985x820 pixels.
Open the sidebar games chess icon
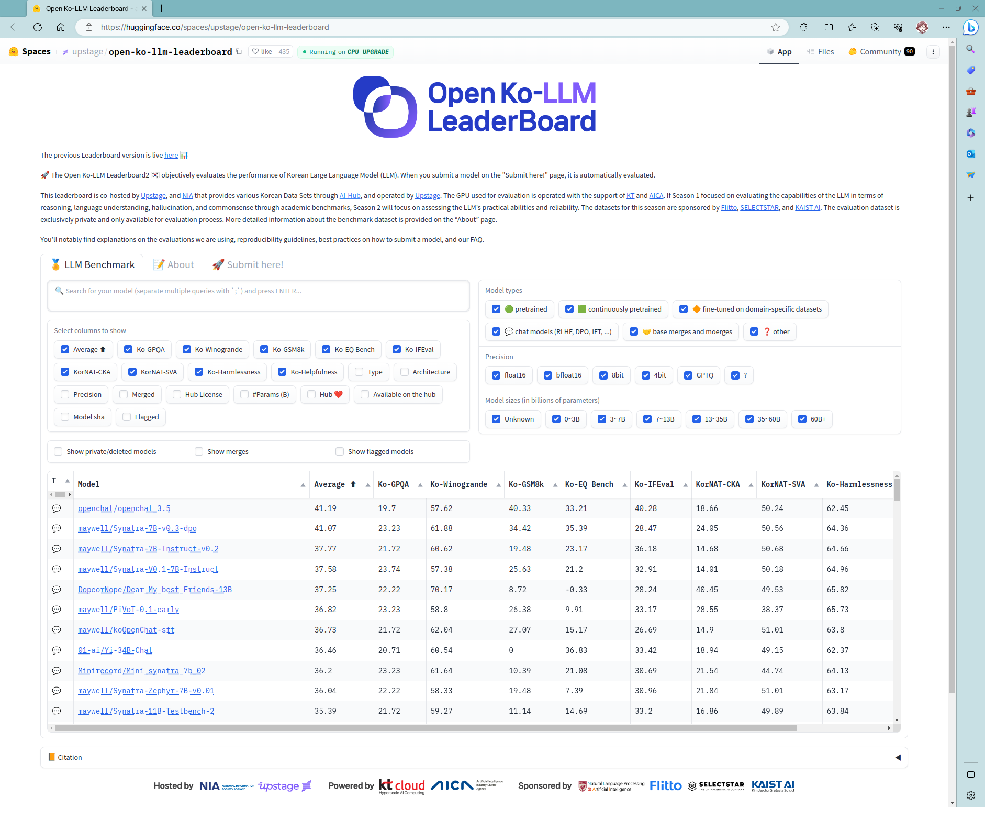[971, 112]
